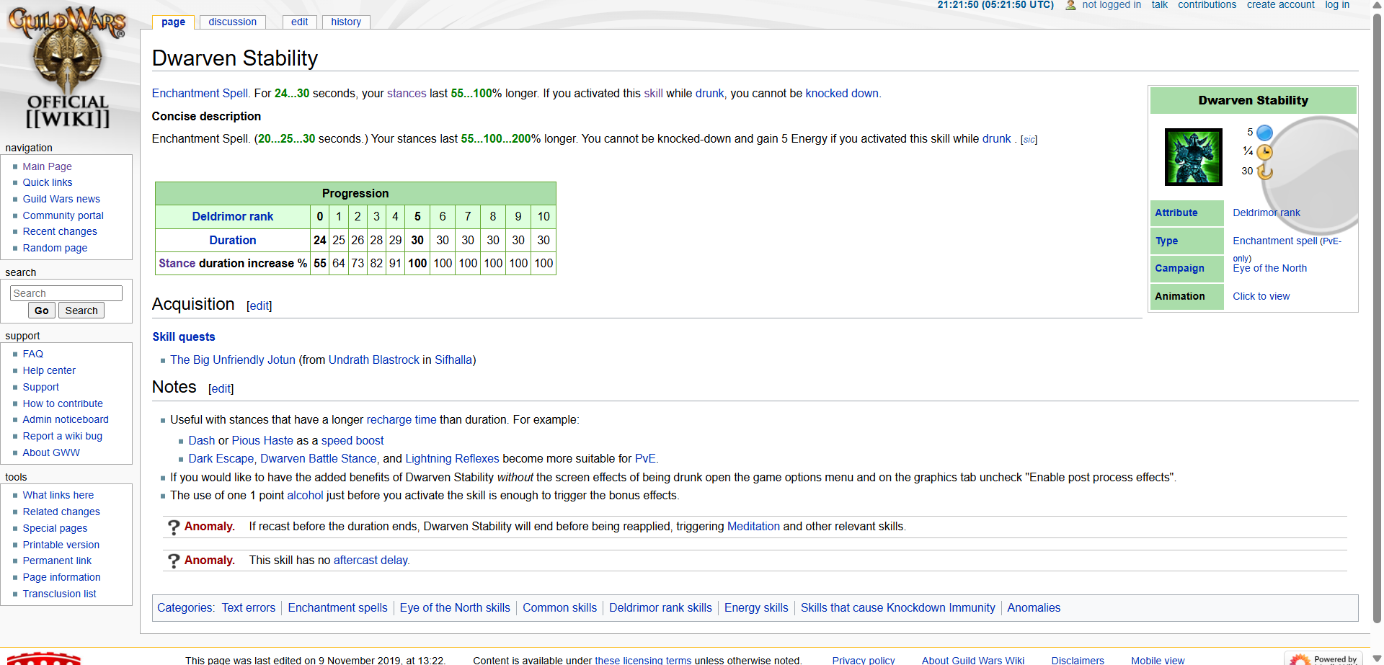The height and width of the screenshot is (665, 1384).
Task: Open Meditation skill link
Action: [x=753, y=526]
